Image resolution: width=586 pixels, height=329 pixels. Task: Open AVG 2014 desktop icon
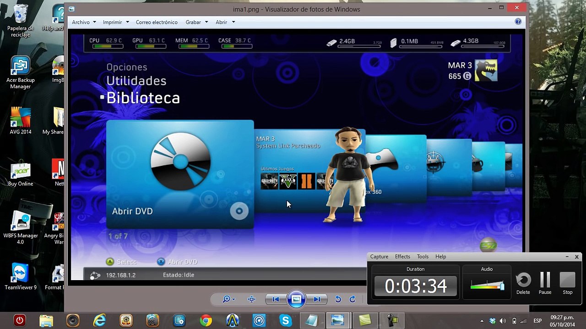(21, 121)
